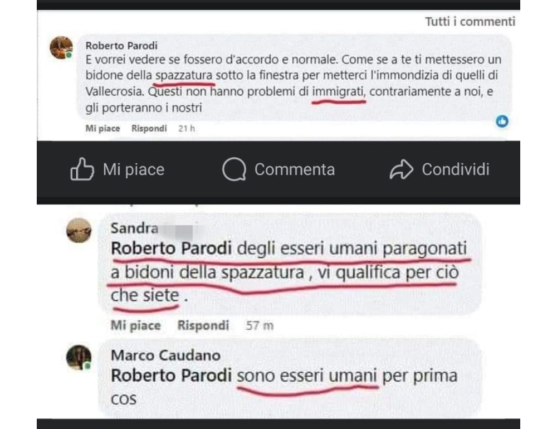Like Sandra's comment via Mi piace

coord(136,325)
